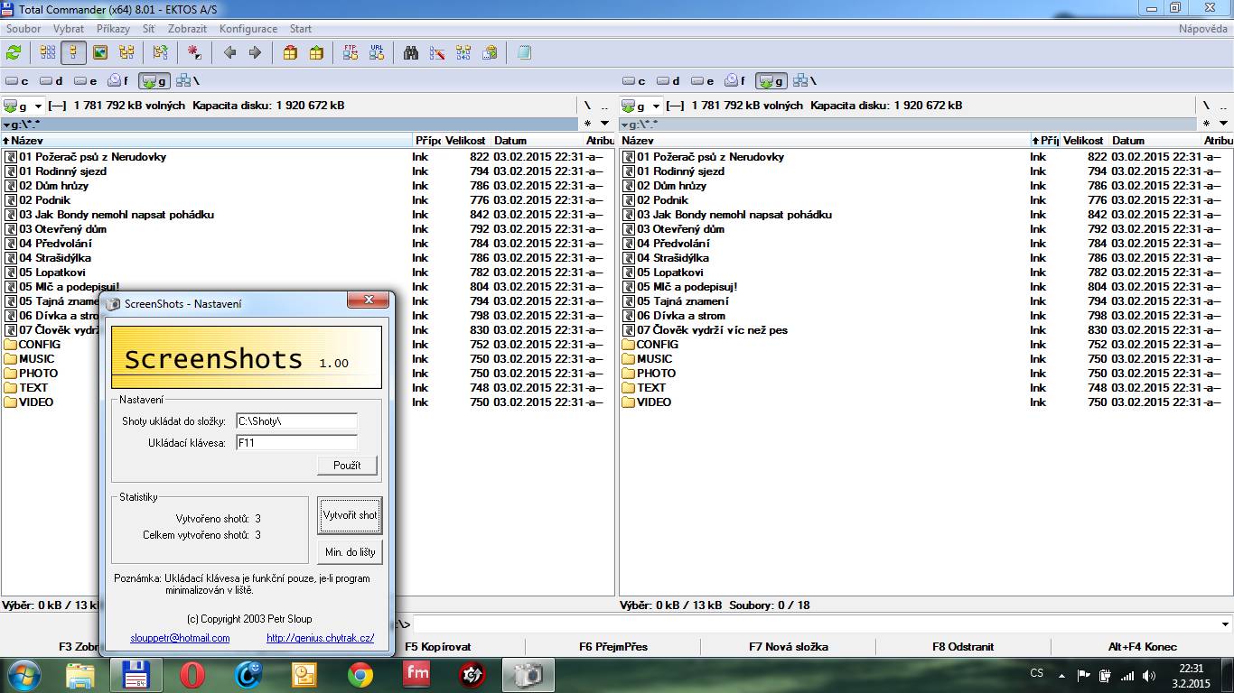Image resolution: width=1234 pixels, height=693 pixels.
Task: Switch right panel to CD drive f
Action: click(x=736, y=81)
